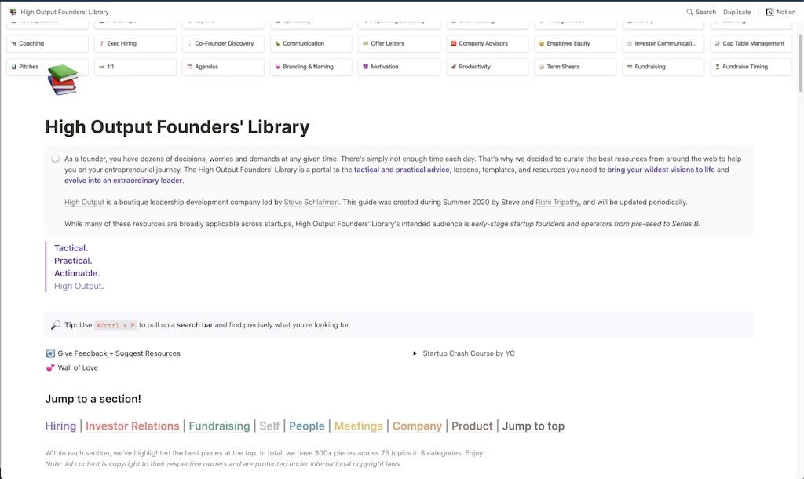The height and width of the screenshot is (479, 804).
Task: Click the heart icon beside Wall of Love
Action: tap(49, 367)
